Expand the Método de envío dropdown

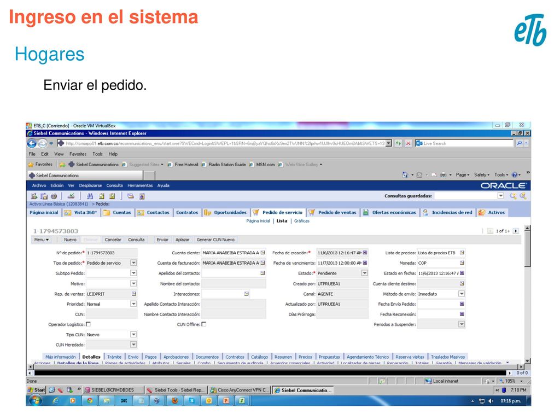coord(462,294)
